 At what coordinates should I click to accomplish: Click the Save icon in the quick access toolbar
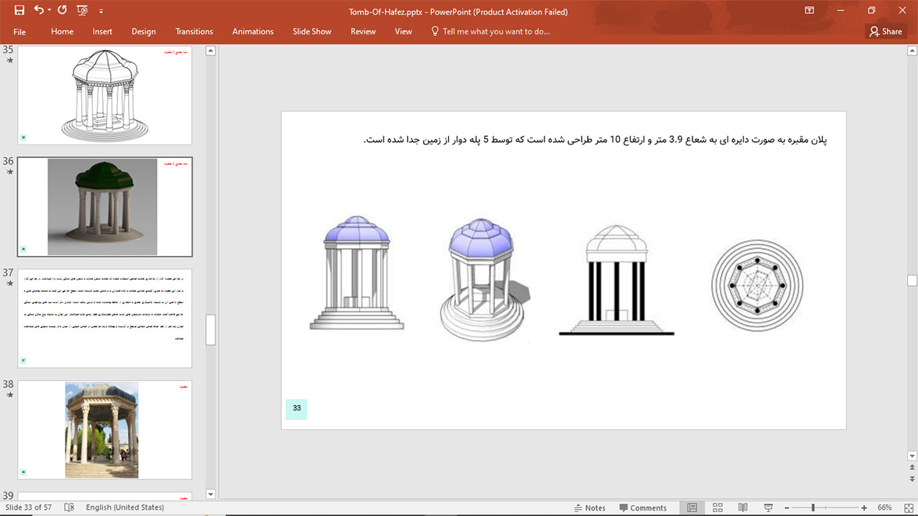[x=20, y=11]
